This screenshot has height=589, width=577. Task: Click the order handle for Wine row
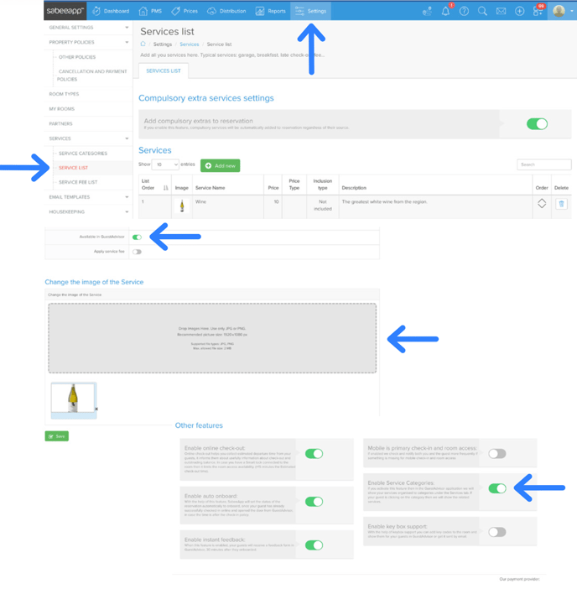tap(542, 204)
